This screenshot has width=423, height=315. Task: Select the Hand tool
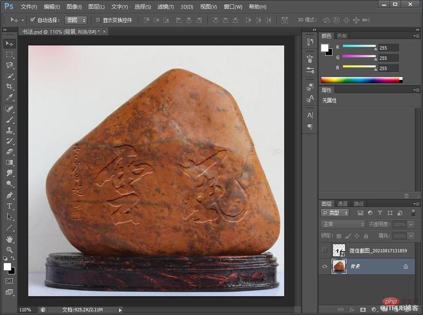tap(10, 239)
